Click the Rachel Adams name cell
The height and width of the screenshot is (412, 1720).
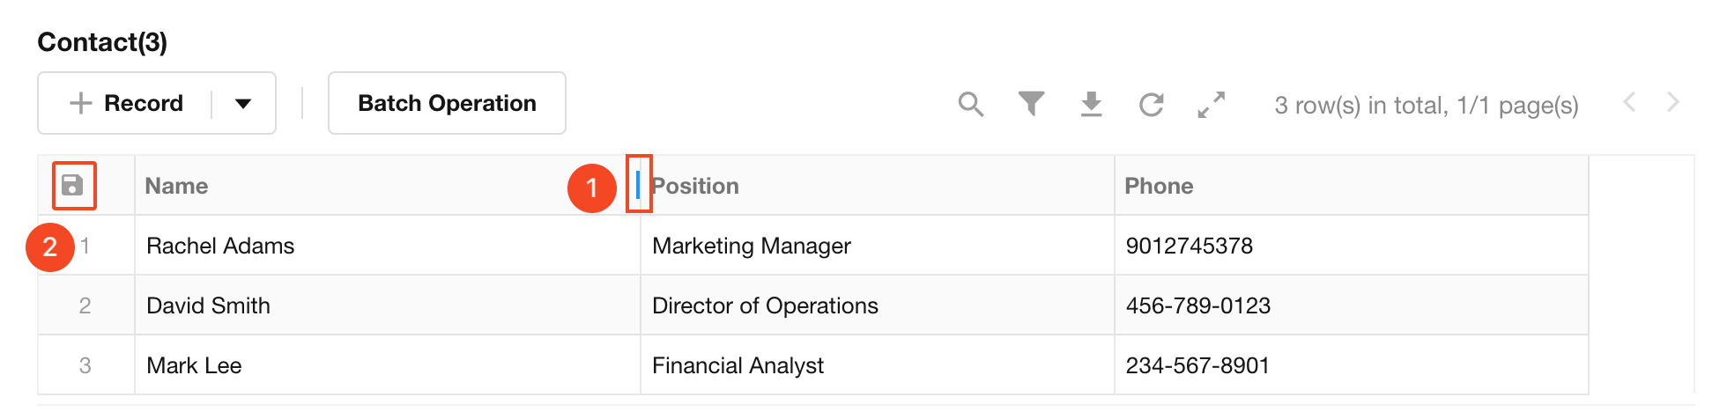220,246
